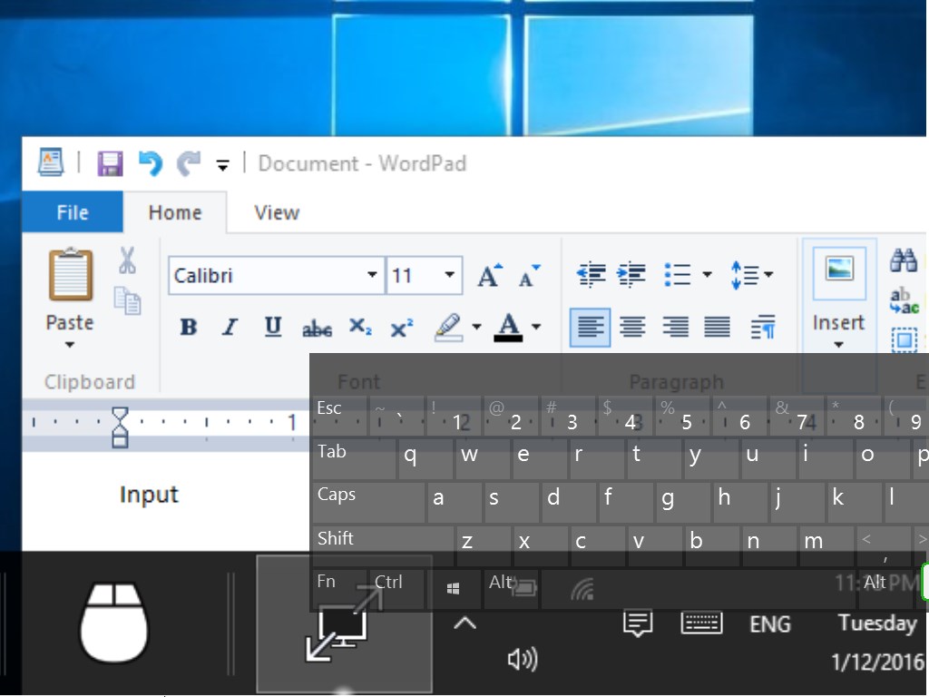Open the paragraph settings dialog icon
The width and height of the screenshot is (929, 697).
[763, 327]
